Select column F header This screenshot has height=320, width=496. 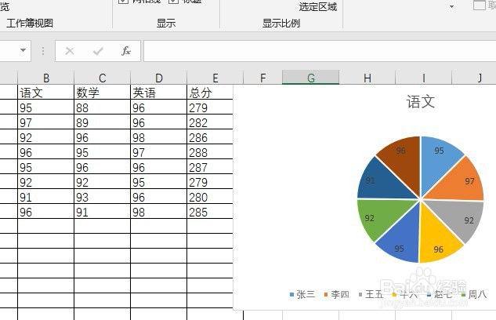click(262, 78)
